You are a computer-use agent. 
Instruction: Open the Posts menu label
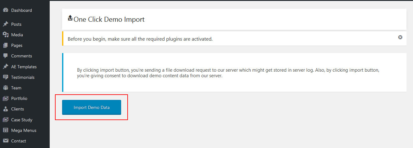tap(16, 24)
